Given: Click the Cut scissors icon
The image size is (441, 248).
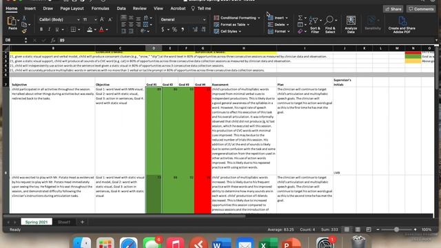Looking at the screenshot, I should pos(24,19).
